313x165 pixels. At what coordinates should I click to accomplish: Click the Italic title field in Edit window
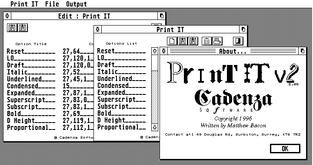point(31,72)
